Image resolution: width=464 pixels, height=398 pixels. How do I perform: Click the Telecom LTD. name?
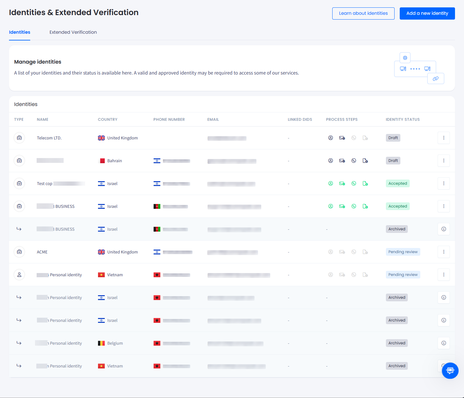49,138
